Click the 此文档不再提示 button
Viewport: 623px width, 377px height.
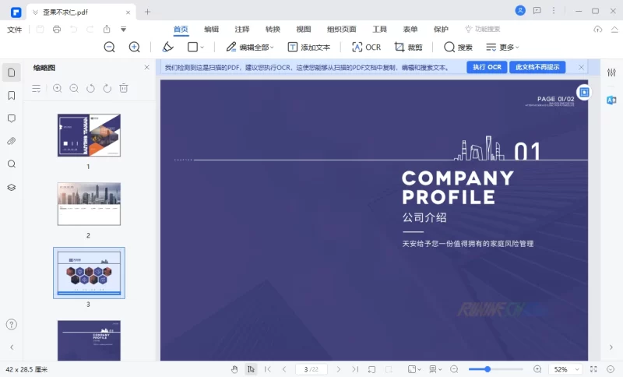pyautogui.click(x=537, y=68)
